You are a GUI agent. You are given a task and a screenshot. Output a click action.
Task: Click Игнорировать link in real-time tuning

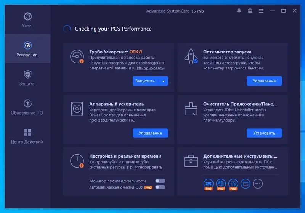click(148, 167)
